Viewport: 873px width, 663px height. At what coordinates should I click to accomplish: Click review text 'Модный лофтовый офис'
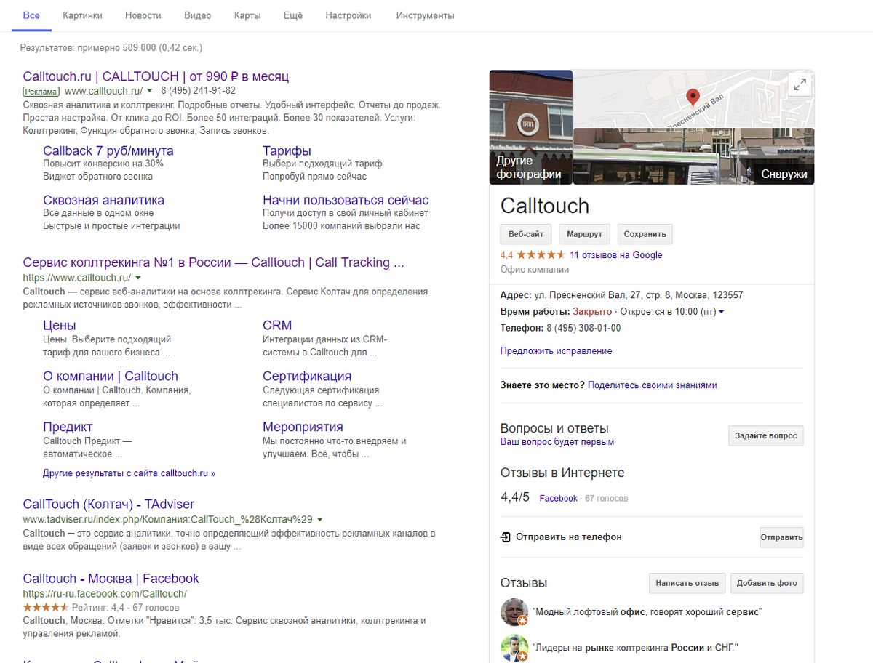click(647, 613)
